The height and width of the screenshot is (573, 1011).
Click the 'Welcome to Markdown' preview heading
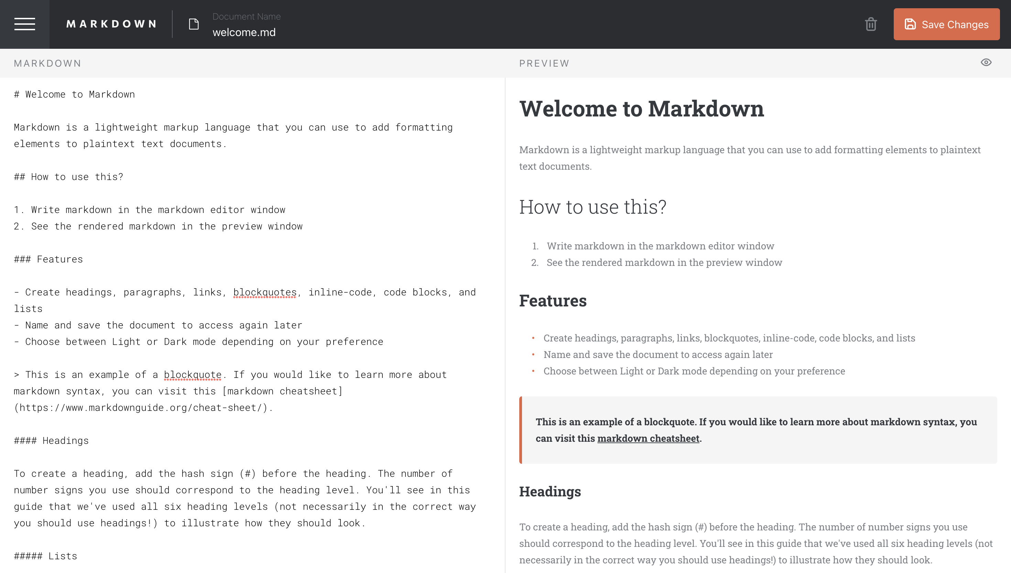tap(641, 109)
